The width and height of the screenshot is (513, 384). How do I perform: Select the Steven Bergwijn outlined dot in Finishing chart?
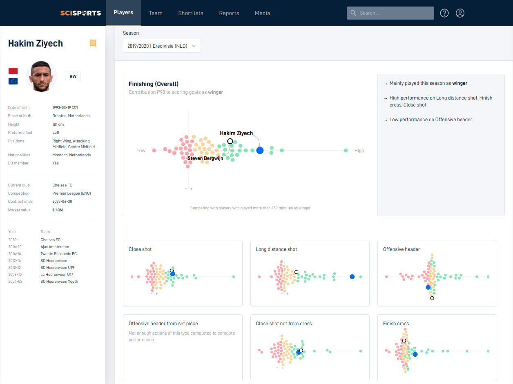tap(230, 141)
